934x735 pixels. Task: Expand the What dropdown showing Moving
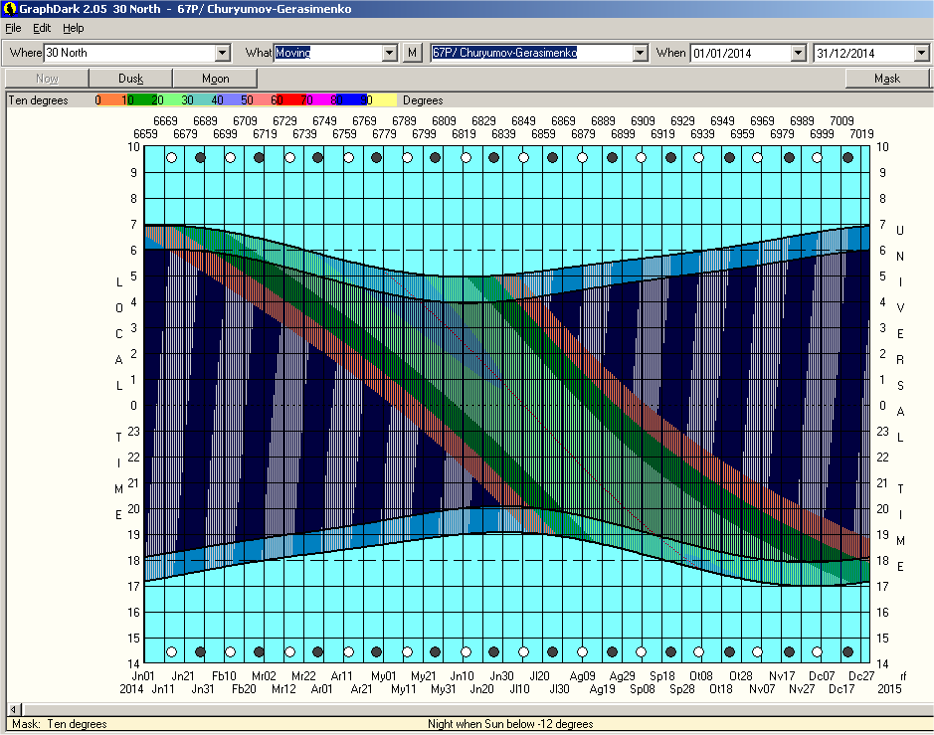coord(389,53)
